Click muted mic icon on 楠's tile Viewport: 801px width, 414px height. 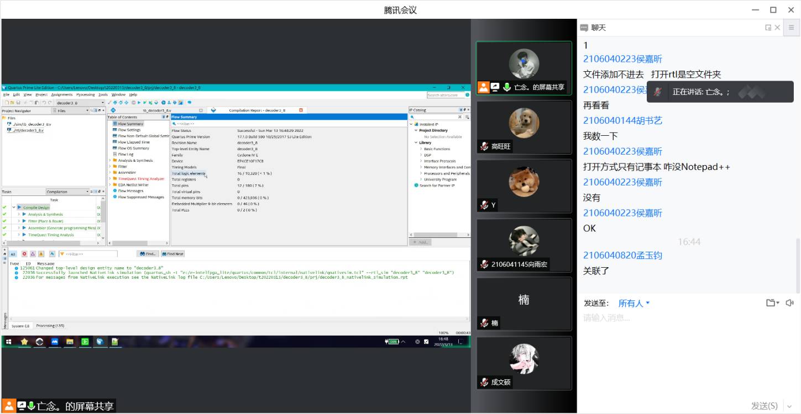coord(484,323)
